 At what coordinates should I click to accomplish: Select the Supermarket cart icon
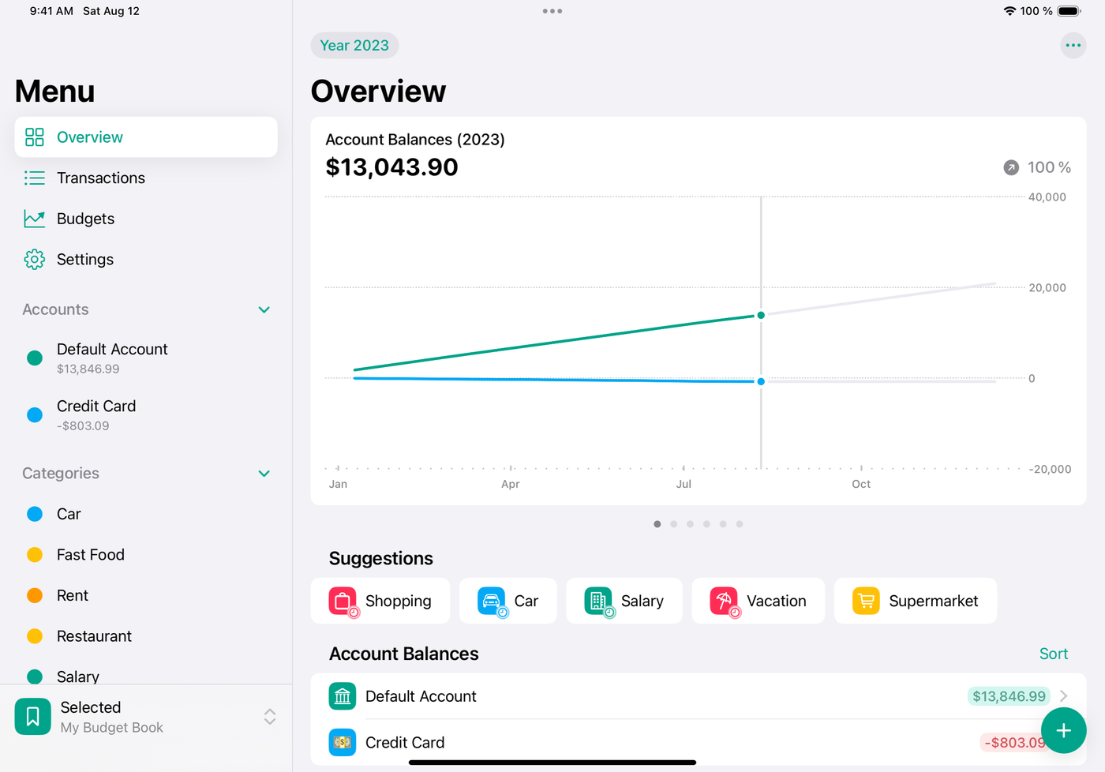(x=866, y=601)
